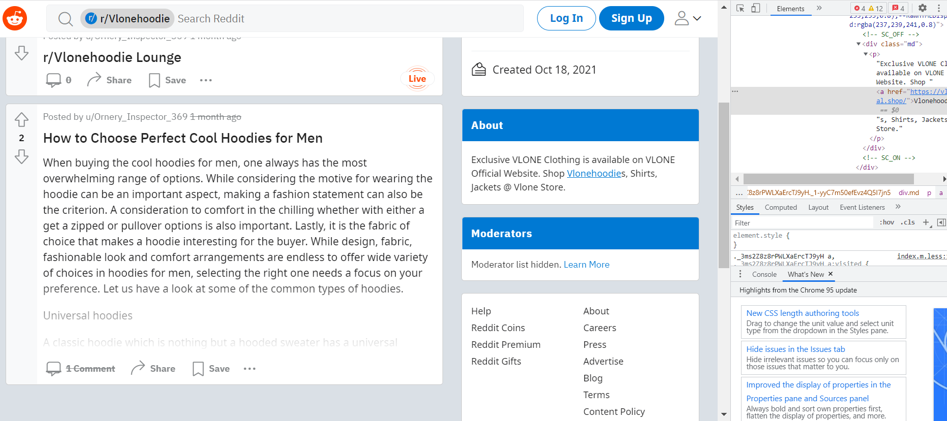This screenshot has width=947, height=421.
Task: Upvote the Cool Hoodies for Men post
Action: [x=21, y=120]
